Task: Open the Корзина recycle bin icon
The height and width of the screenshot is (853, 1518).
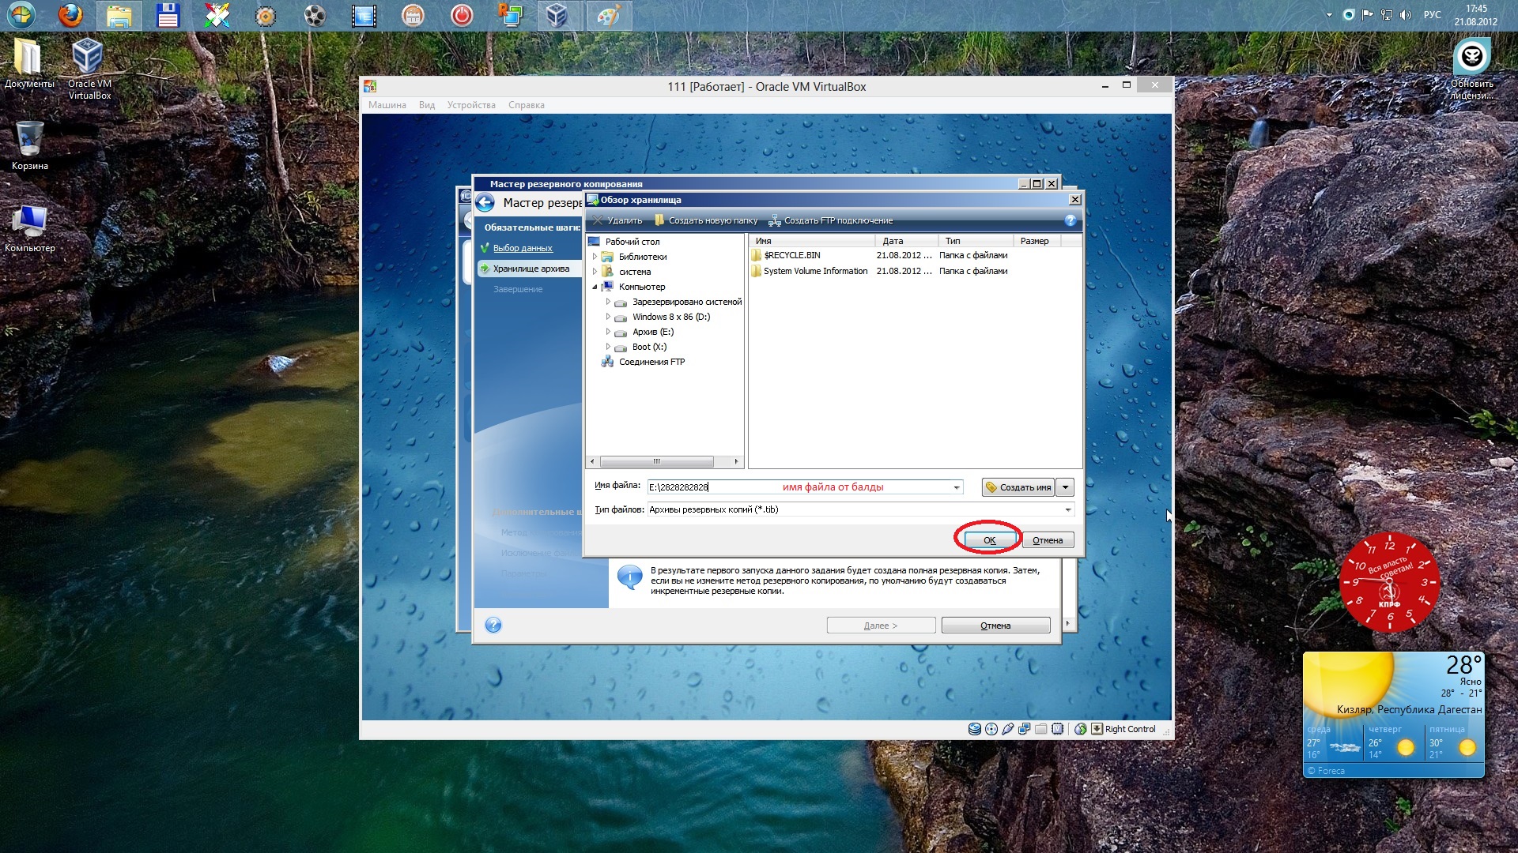Action: 29,145
